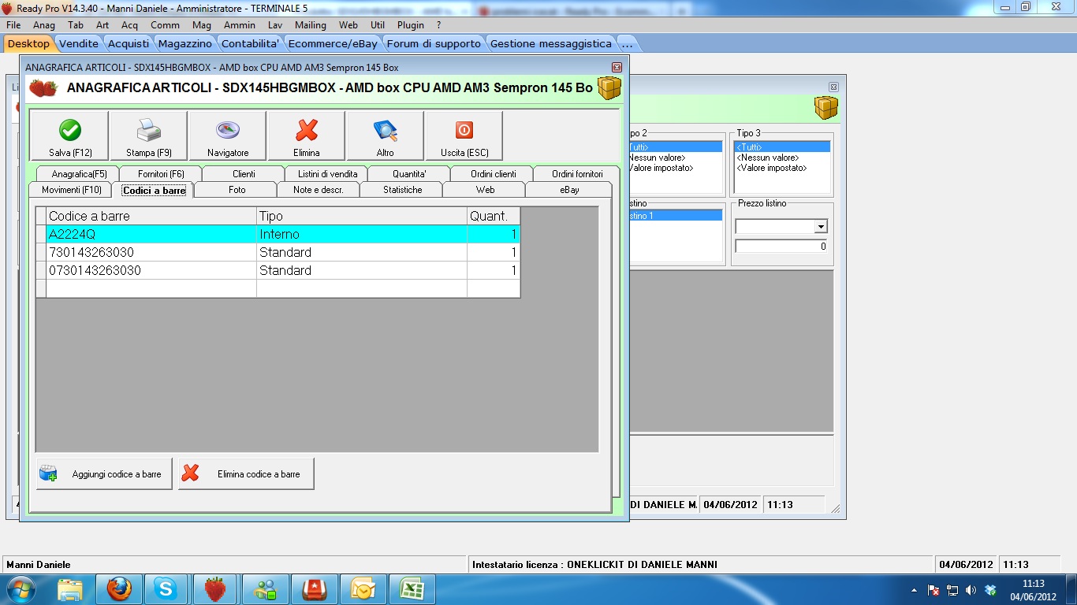Click the strawberry logo in the Anagrafica Articoli header
Image resolution: width=1077 pixels, height=605 pixels.
(43, 88)
